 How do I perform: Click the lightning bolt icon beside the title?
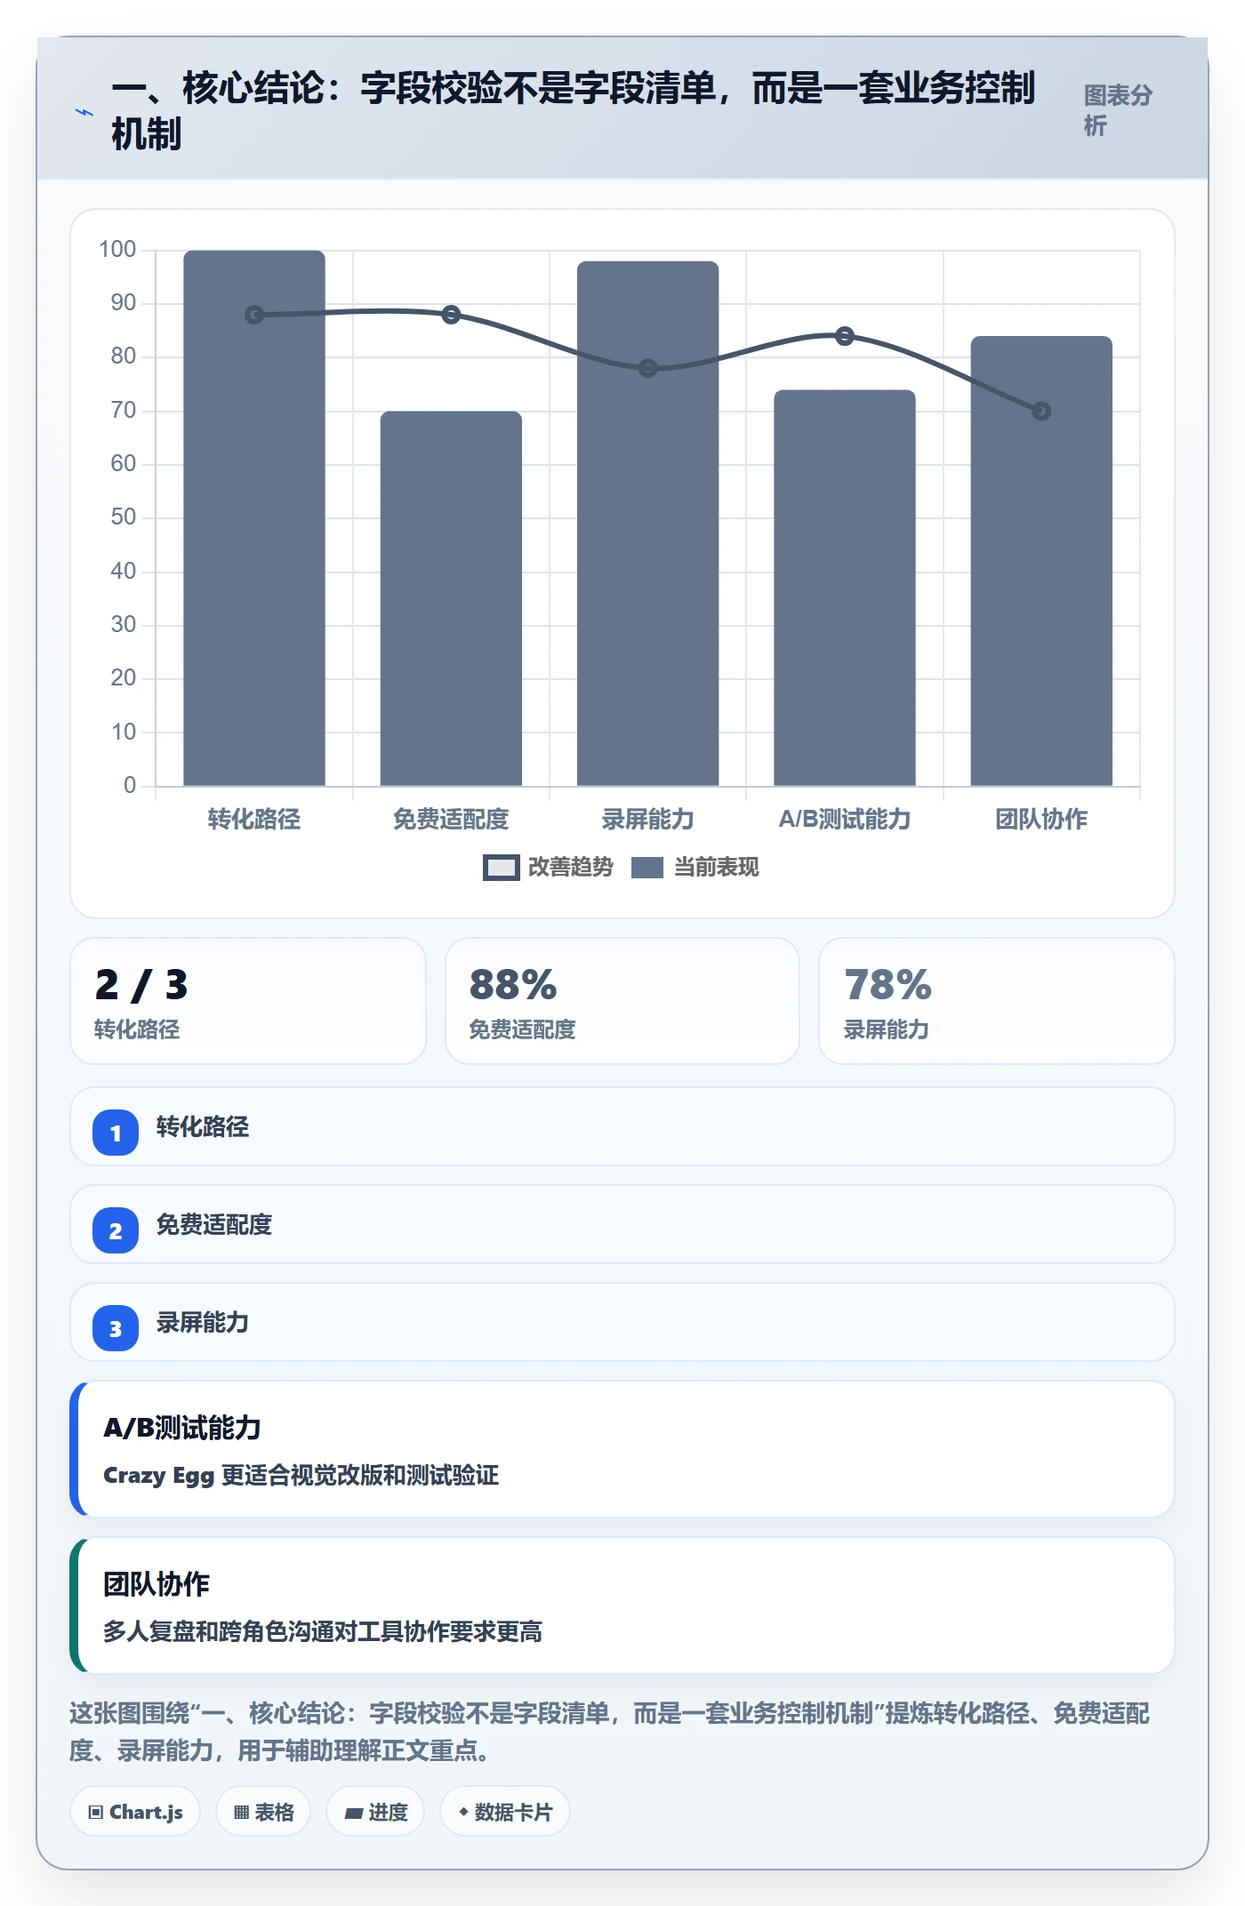tap(84, 113)
